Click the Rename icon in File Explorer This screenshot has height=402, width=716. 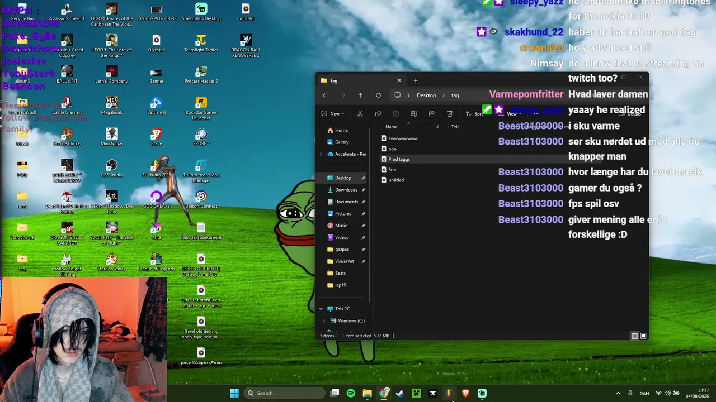point(414,114)
